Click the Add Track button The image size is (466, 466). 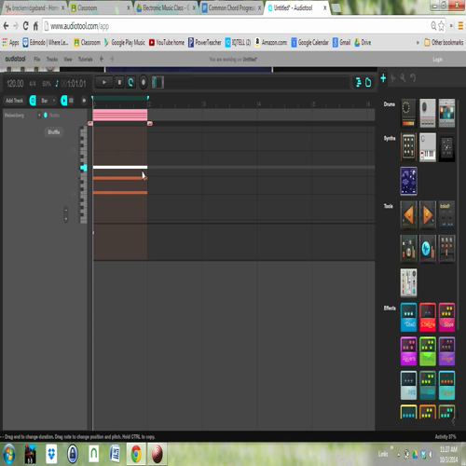(x=14, y=101)
